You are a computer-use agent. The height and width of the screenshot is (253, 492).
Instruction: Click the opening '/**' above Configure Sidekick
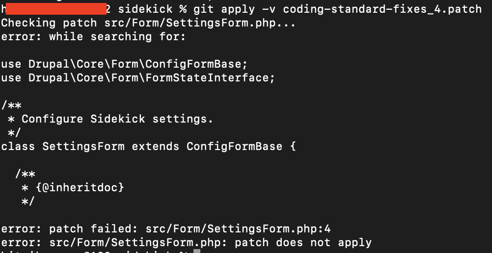pyautogui.click(x=11, y=105)
